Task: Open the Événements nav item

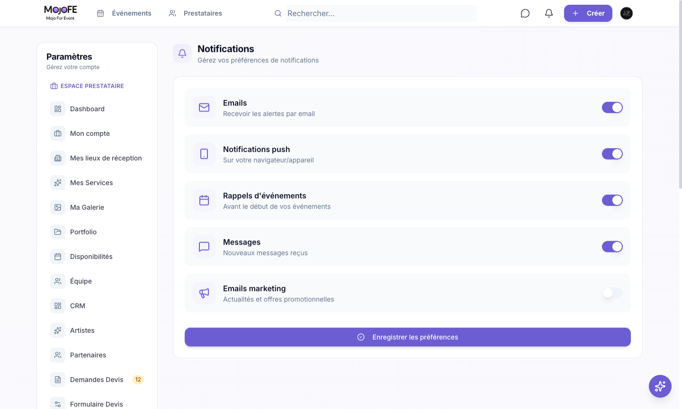Action: tap(124, 13)
